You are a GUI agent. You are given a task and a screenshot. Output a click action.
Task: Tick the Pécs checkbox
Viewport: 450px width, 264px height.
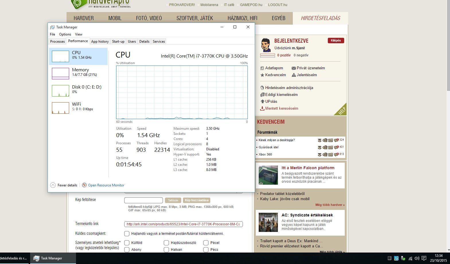(206, 250)
